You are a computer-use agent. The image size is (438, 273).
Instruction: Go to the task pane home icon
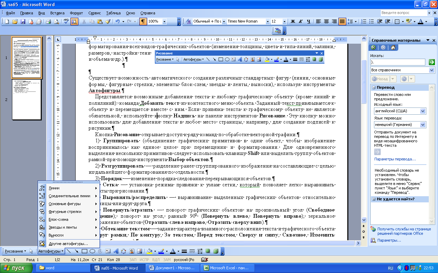(393, 47)
